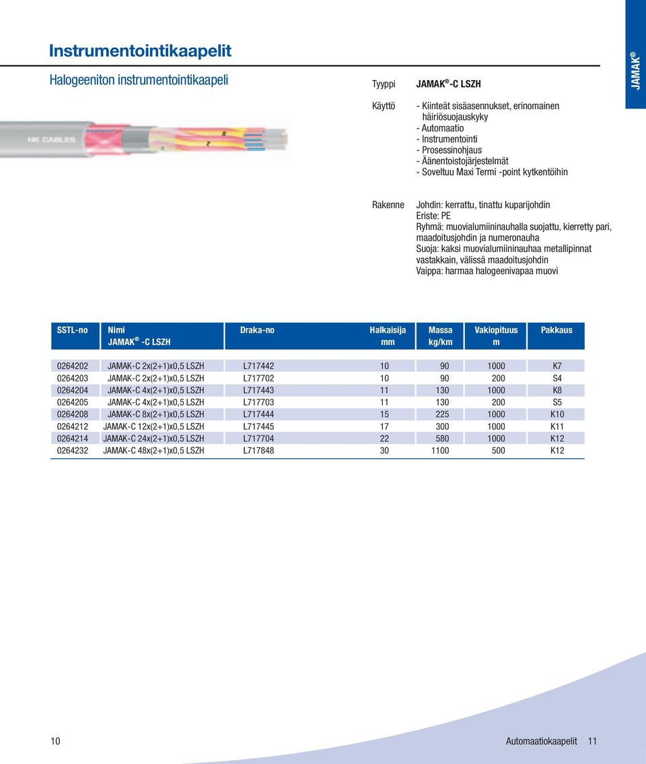Click the Rakenne label
This screenshot has width=646, height=764.
point(388,205)
